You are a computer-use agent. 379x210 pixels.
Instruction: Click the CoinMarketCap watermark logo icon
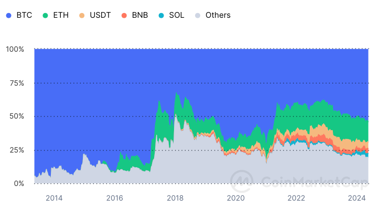tap(242, 181)
